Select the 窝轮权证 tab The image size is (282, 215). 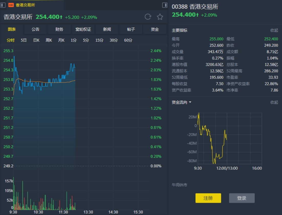point(83,29)
